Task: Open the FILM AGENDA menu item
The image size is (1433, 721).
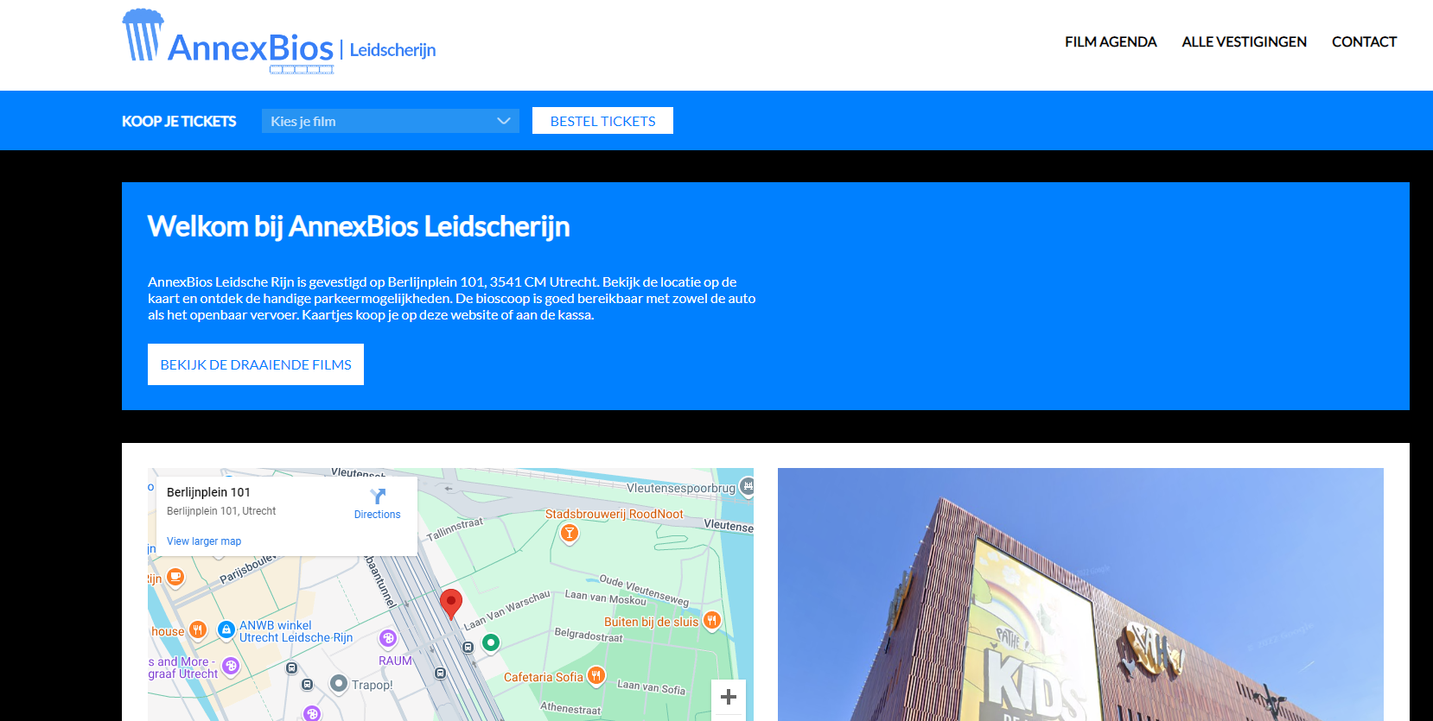Action: 1110,41
